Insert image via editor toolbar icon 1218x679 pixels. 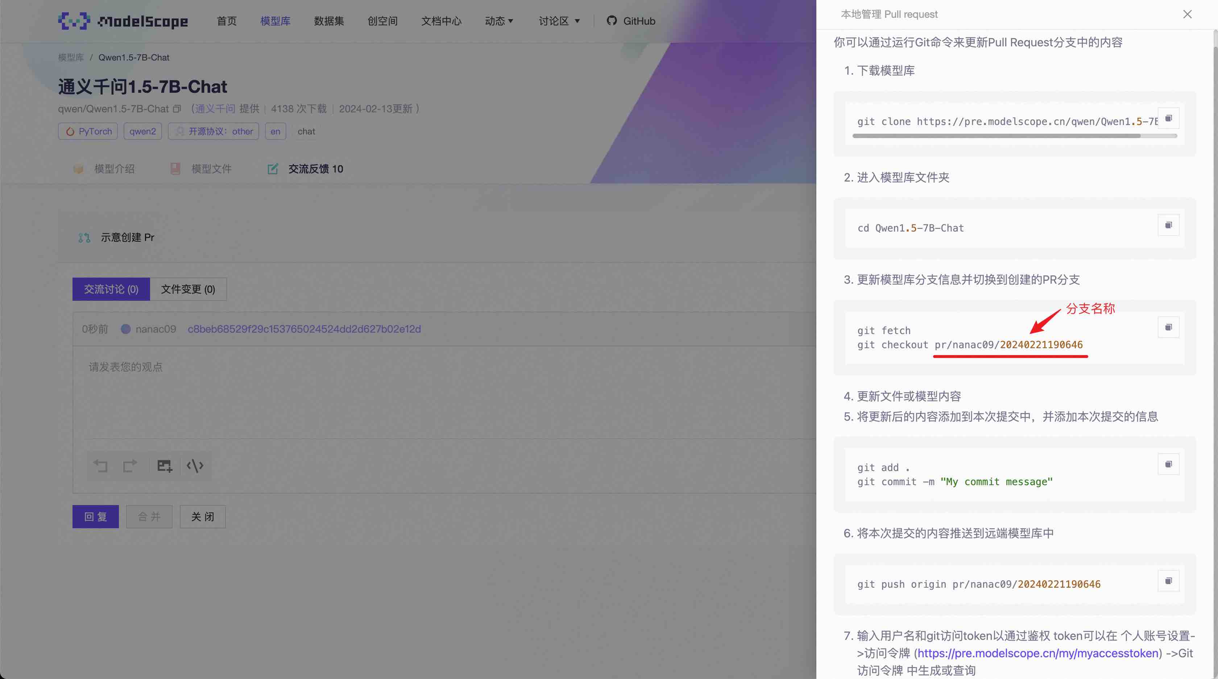tap(165, 466)
